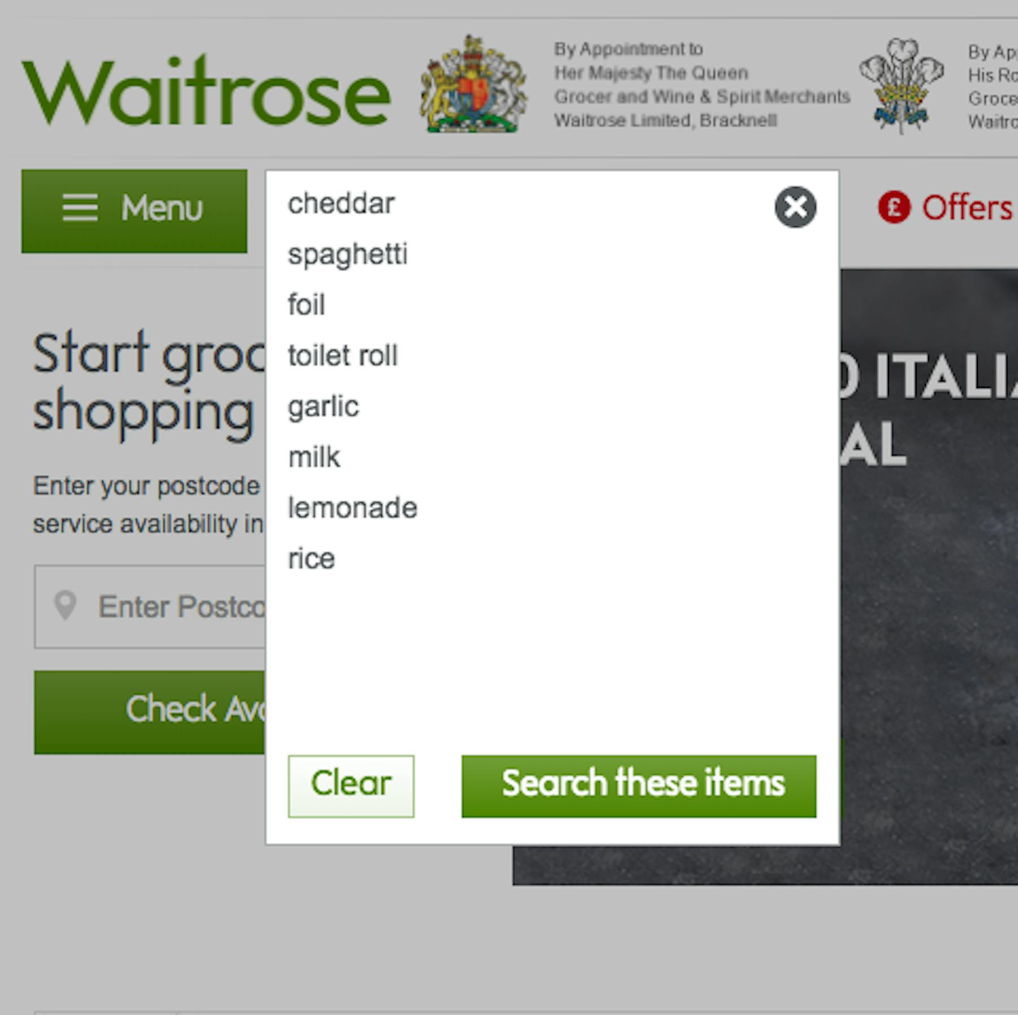The width and height of the screenshot is (1018, 1015).
Task: Select the 'lemonade' list entry
Action: coord(352,507)
